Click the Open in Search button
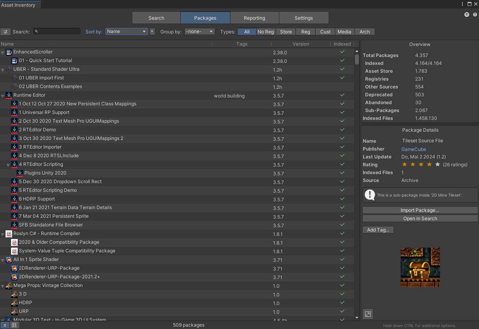Screen dimensions: 479x329 coord(420,218)
